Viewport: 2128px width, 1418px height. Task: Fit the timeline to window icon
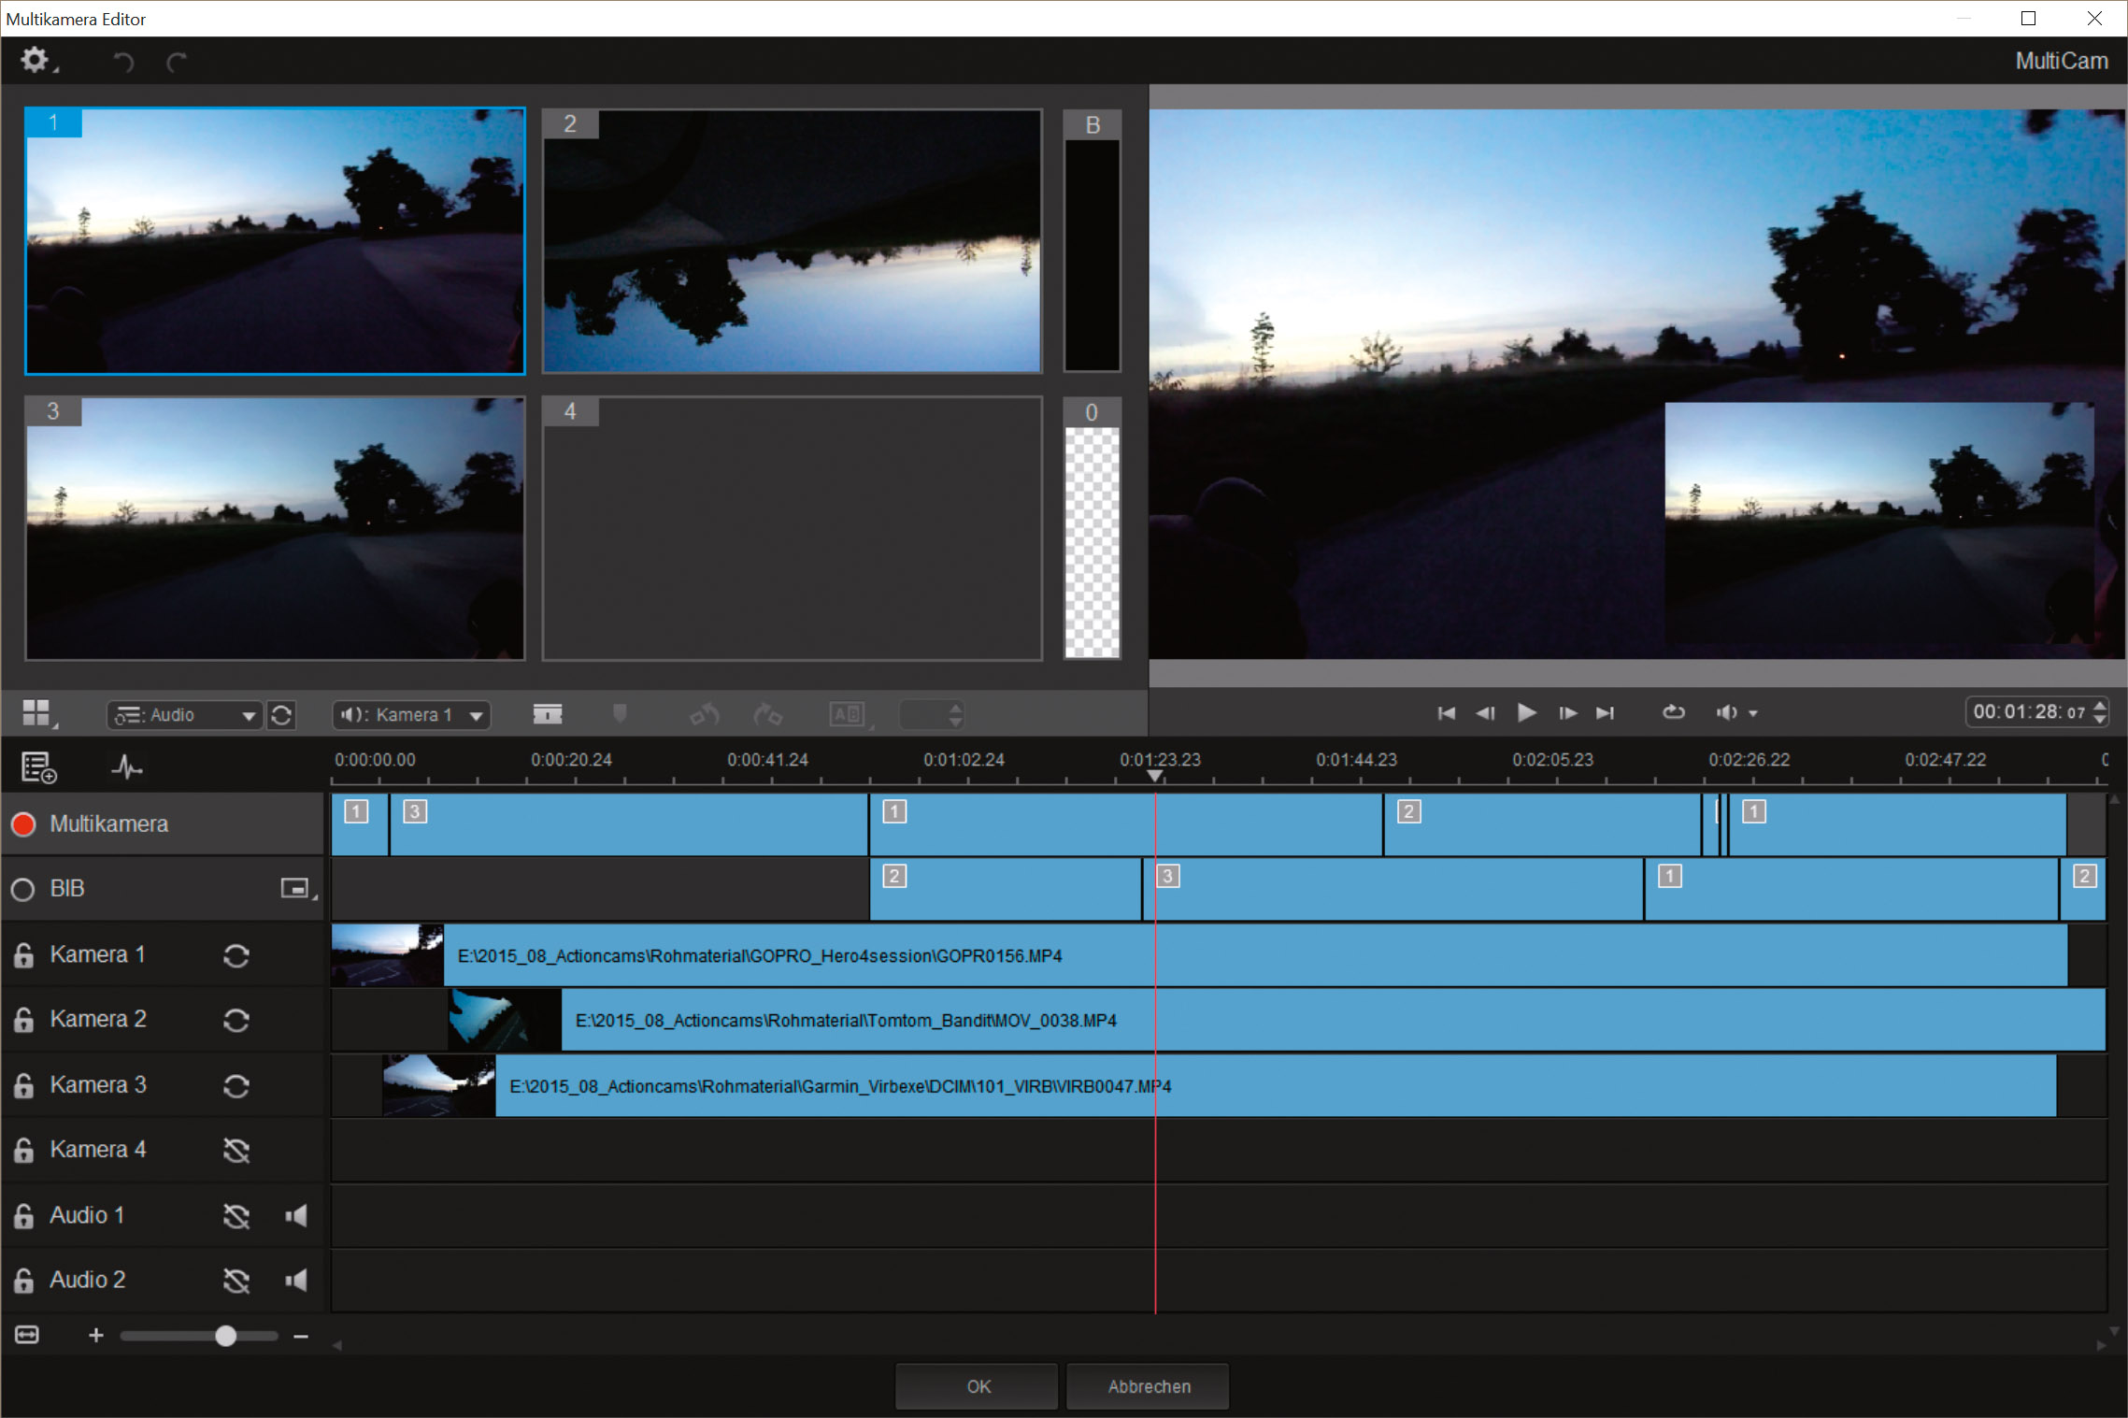27,1335
